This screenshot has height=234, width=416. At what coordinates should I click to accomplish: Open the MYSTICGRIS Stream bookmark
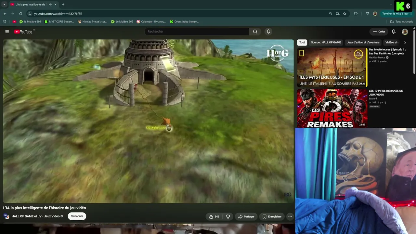coord(59,22)
